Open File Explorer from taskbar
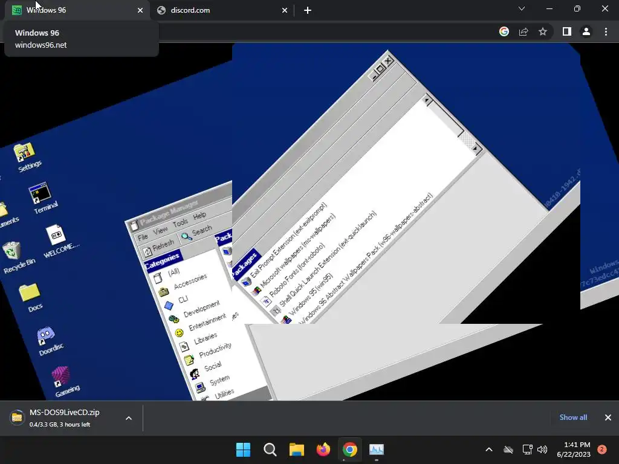The image size is (619, 464). [x=296, y=449]
